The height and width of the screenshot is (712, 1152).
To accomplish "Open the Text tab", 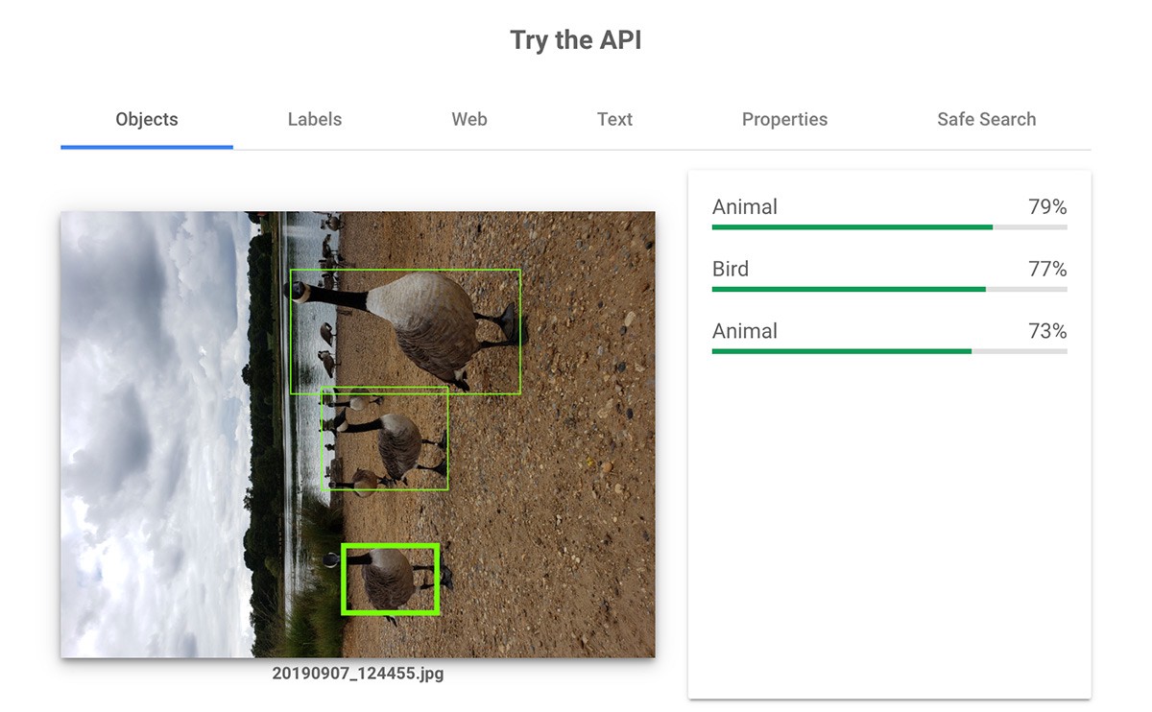I will (x=614, y=120).
